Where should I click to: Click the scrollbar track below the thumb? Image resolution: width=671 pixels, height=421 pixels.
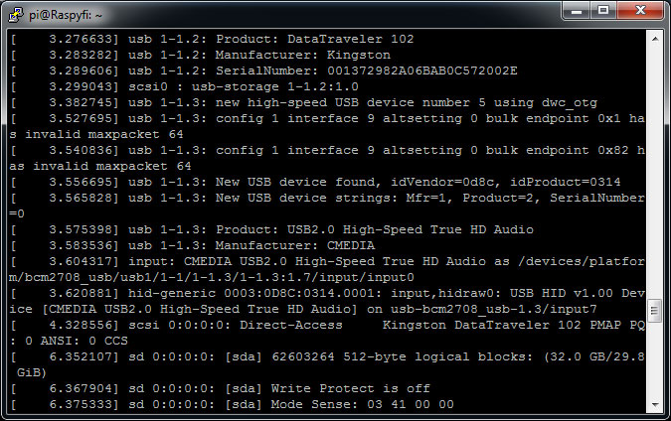pos(655,359)
